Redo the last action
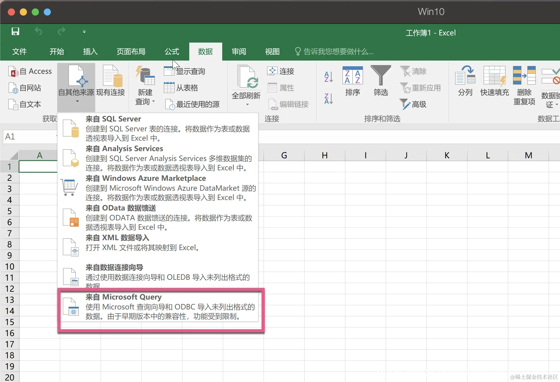This screenshot has height=382, width=560. pyautogui.click(x=61, y=31)
